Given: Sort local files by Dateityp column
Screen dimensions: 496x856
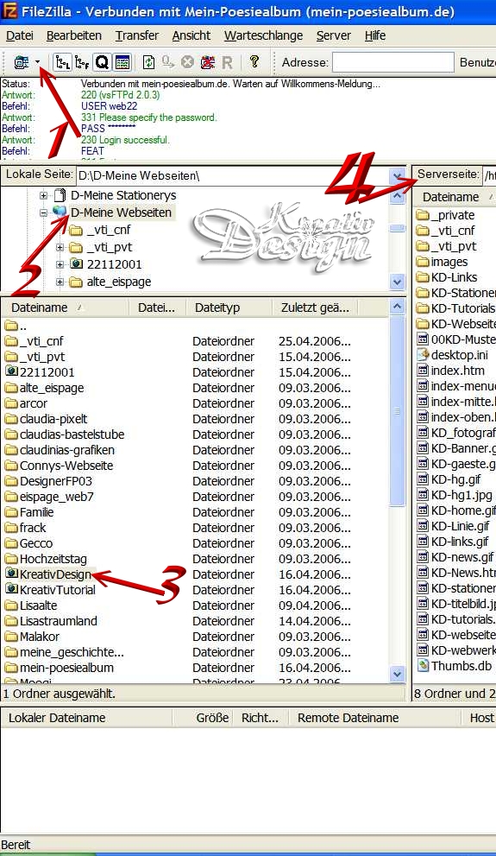Looking at the screenshot, I should 229,308.
